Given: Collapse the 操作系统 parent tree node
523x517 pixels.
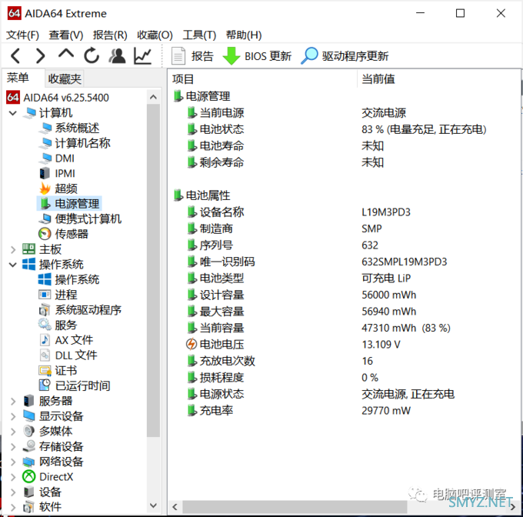Looking at the screenshot, I should pos(12,265).
